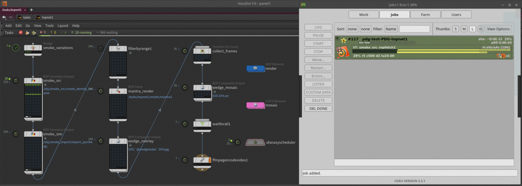Select the afanasyscheduler node

(x=255, y=142)
